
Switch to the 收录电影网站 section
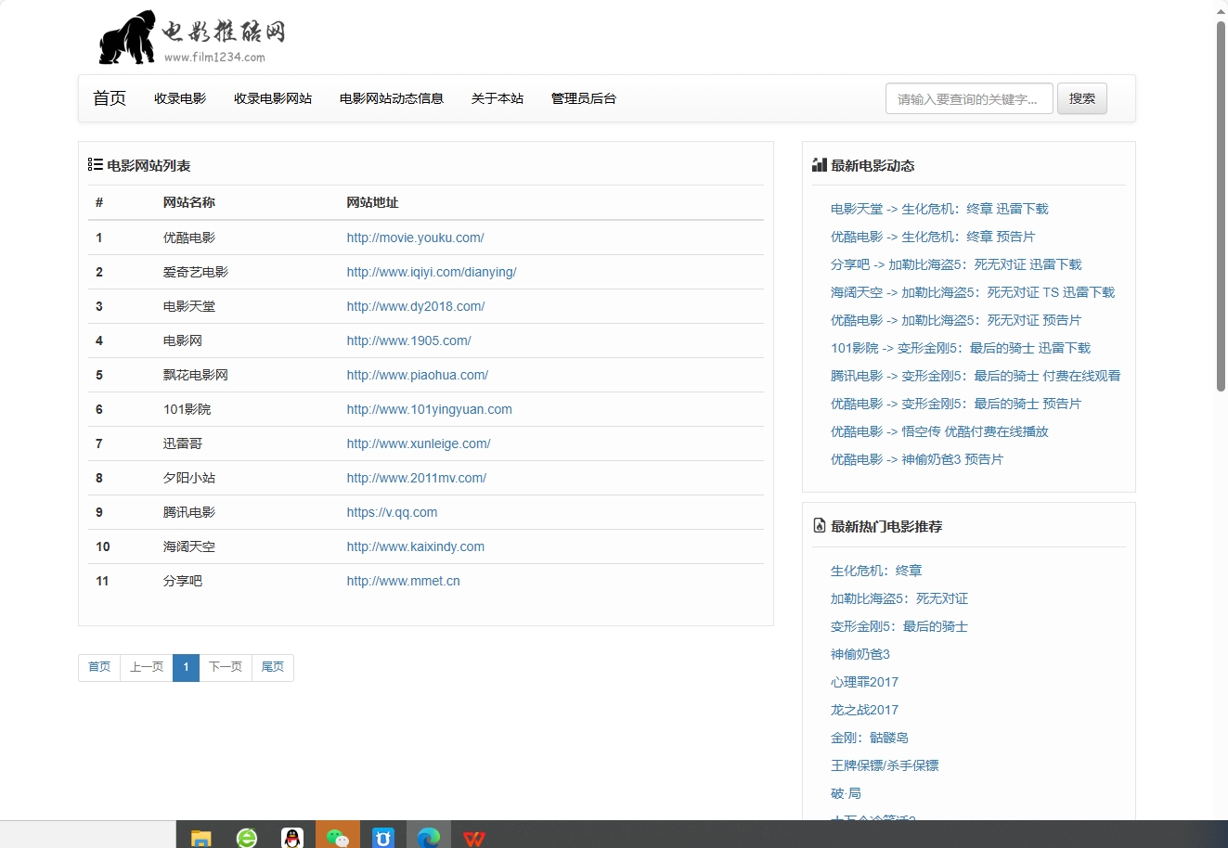coord(273,98)
